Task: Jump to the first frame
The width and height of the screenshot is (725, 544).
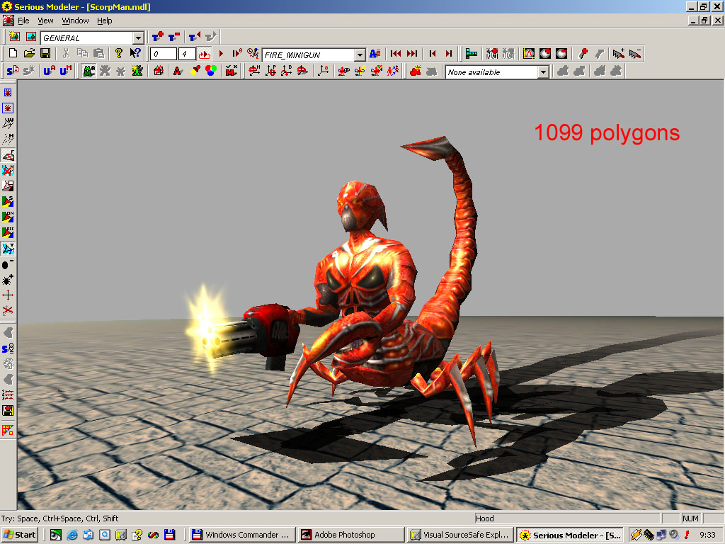Action: coord(395,54)
